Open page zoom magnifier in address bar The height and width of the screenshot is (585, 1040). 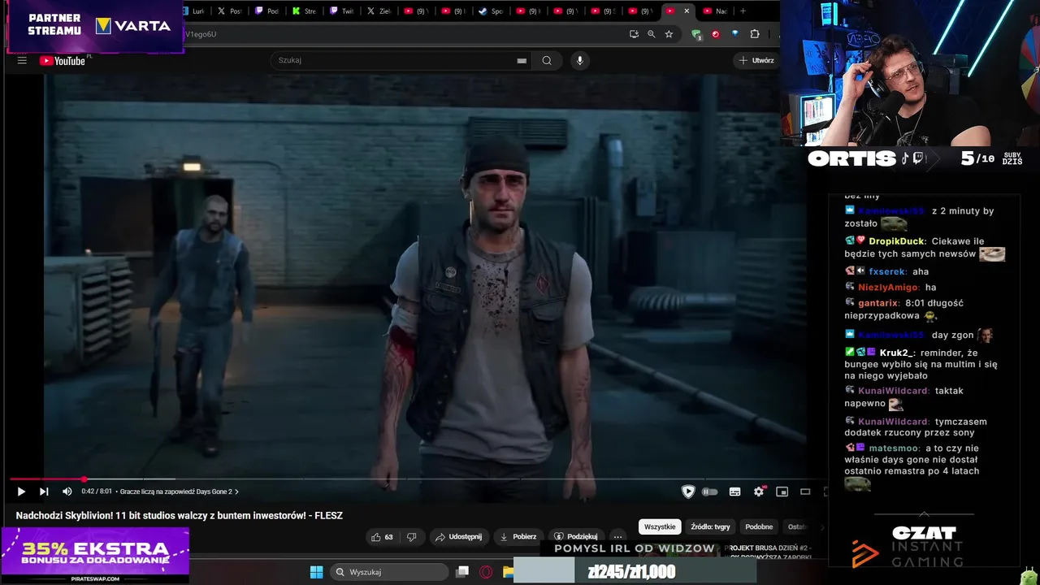click(652, 34)
